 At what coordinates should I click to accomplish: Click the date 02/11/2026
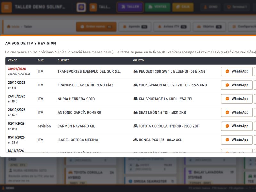click(x=16, y=124)
